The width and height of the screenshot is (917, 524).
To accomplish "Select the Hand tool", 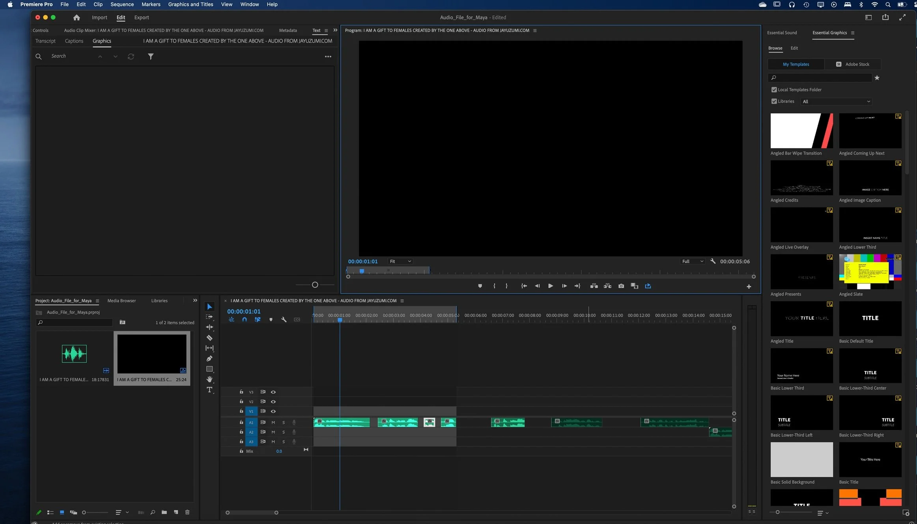I will pos(209,379).
